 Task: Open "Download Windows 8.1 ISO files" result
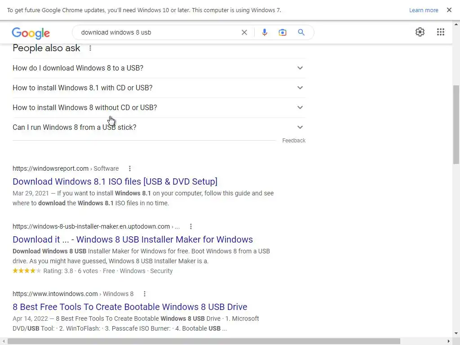pos(115,181)
